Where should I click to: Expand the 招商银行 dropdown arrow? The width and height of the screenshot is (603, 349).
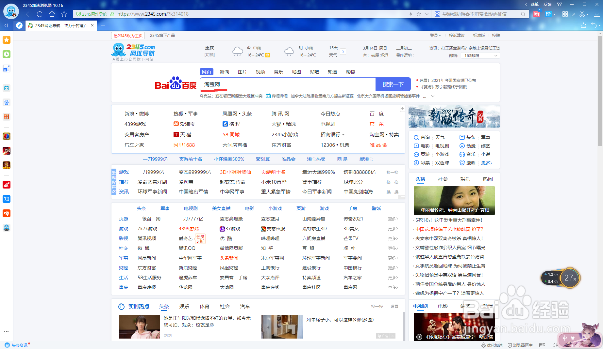point(343,135)
